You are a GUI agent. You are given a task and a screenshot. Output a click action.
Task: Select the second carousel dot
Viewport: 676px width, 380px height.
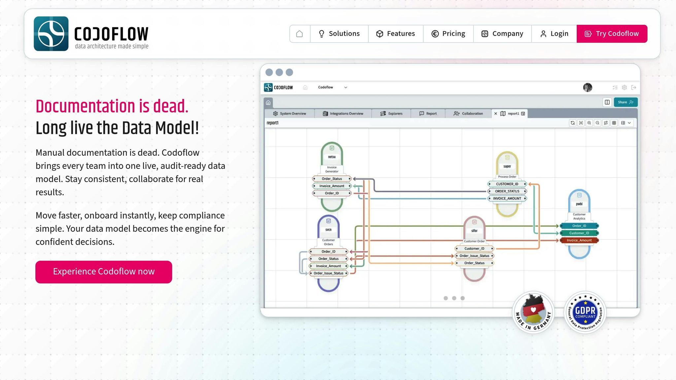point(454,298)
